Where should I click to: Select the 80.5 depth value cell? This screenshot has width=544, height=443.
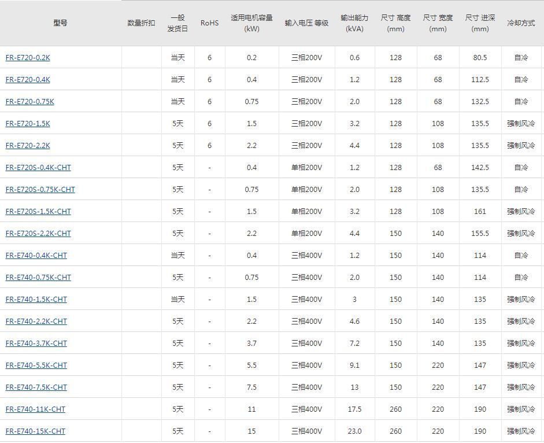[x=480, y=58]
